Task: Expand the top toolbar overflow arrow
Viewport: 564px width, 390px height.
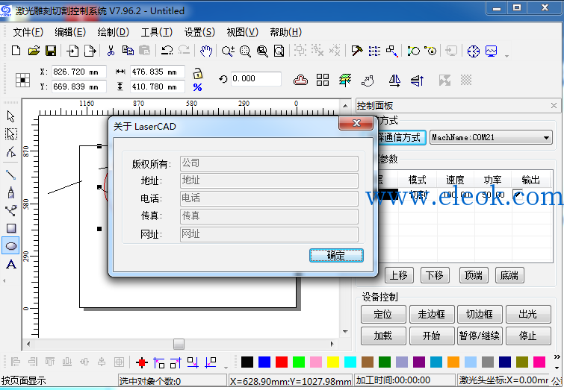Action: [x=506, y=56]
